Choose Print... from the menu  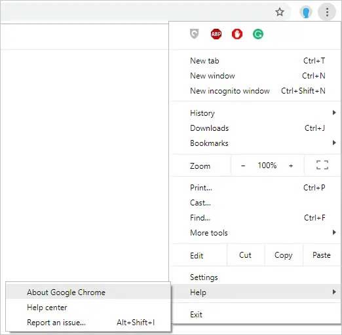point(255,188)
